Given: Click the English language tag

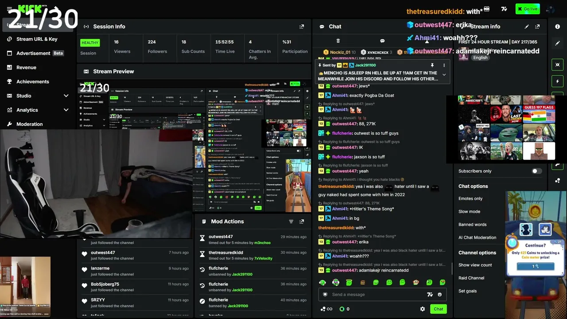Looking at the screenshot, I should 480,58.
